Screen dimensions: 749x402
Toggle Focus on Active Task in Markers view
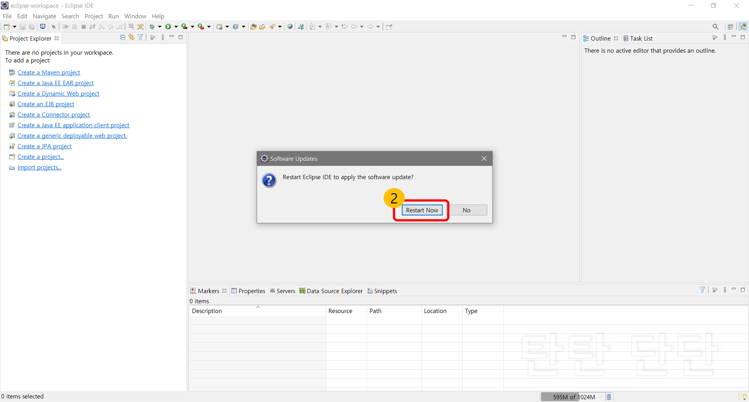pos(715,290)
